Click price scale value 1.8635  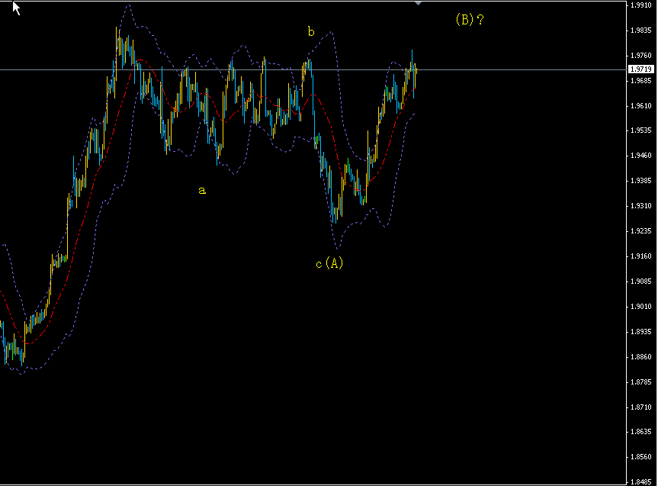(641, 431)
